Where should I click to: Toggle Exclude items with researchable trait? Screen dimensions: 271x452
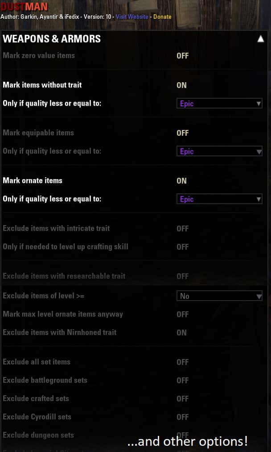click(x=182, y=276)
